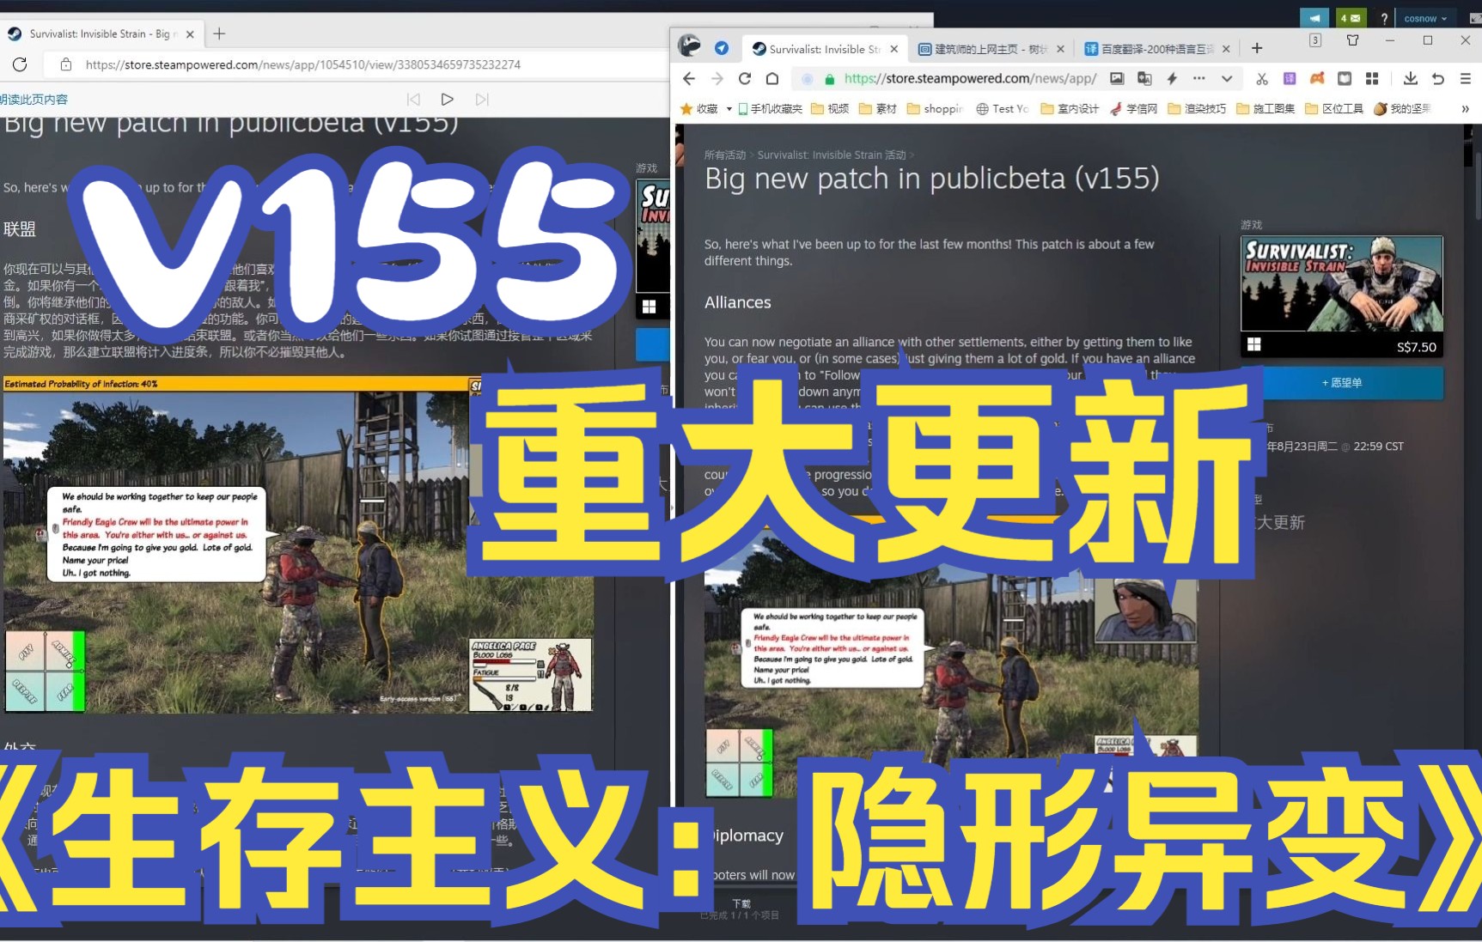This screenshot has width=1482, height=942.
Task: Click the picture icon in the right address bar
Action: 1117,78
